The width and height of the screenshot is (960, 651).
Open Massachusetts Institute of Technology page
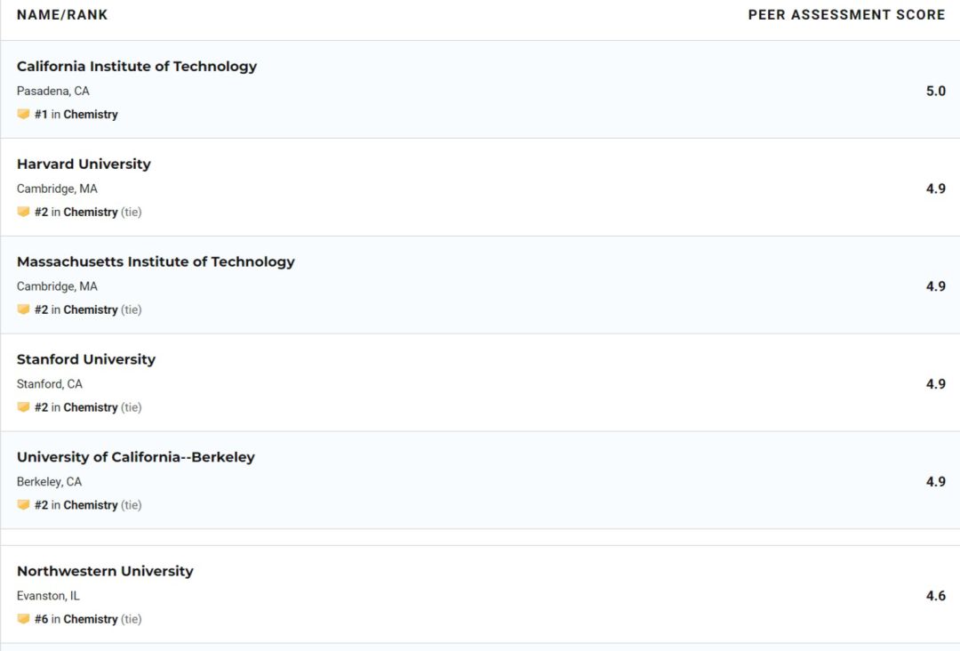pos(156,262)
